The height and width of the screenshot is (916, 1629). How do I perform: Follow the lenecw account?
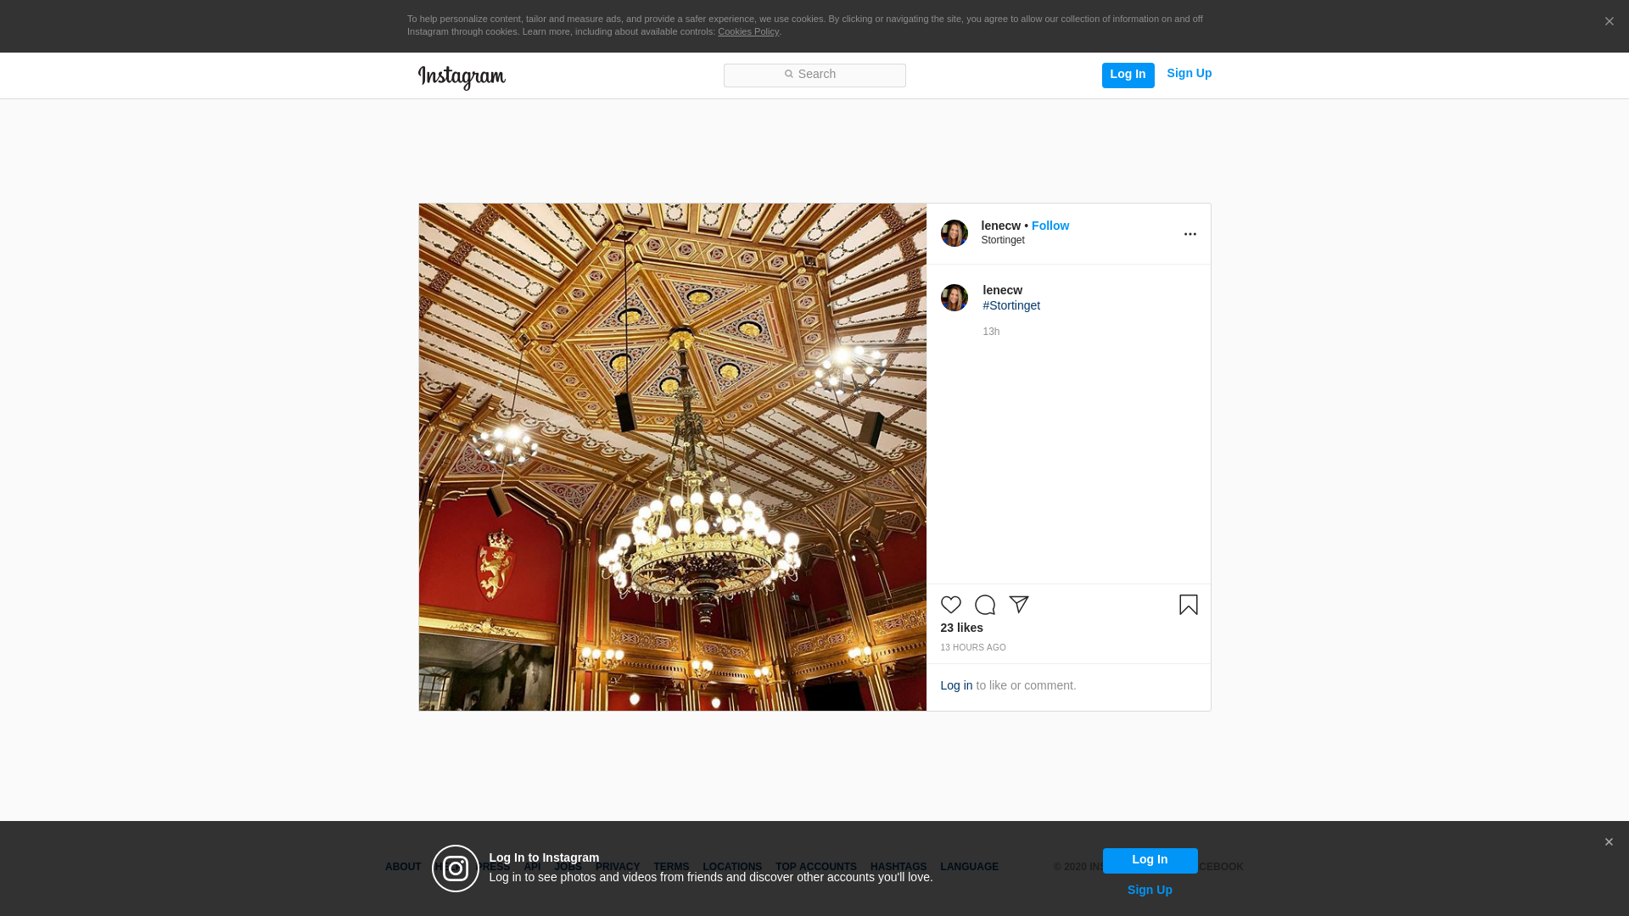[1050, 226]
